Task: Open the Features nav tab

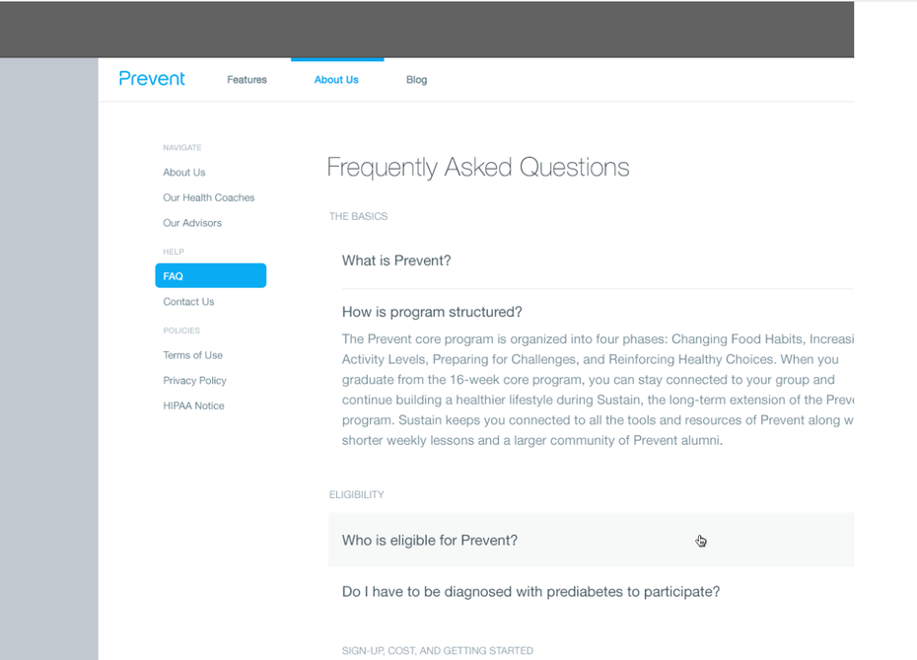Action: tap(247, 80)
